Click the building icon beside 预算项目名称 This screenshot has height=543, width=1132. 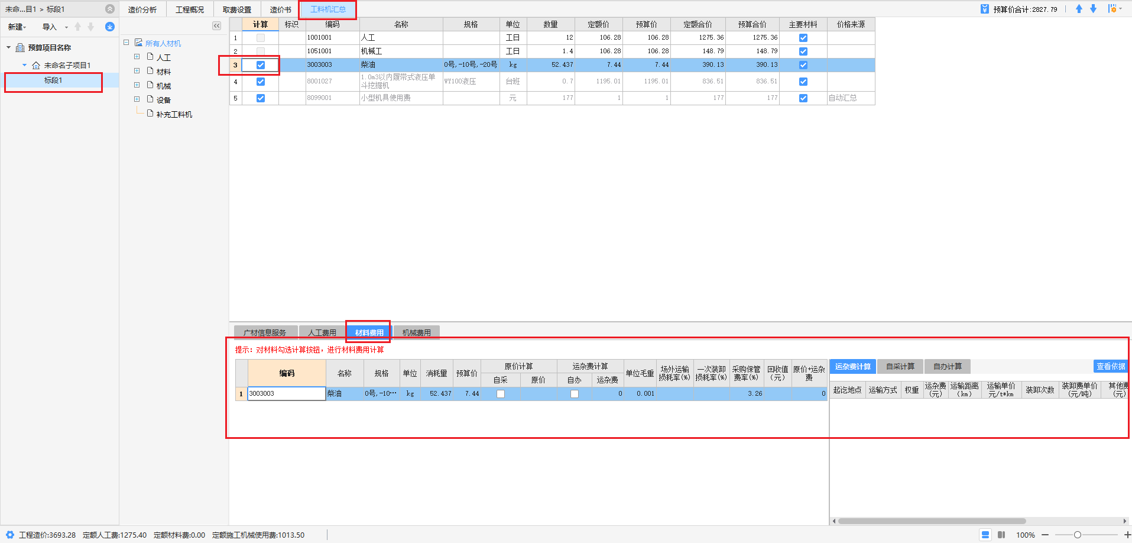pos(20,47)
